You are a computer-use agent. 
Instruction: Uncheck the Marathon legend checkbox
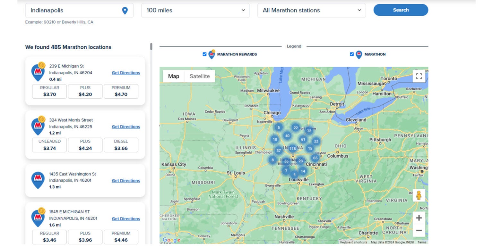pyautogui.click(x=352, y=54)
